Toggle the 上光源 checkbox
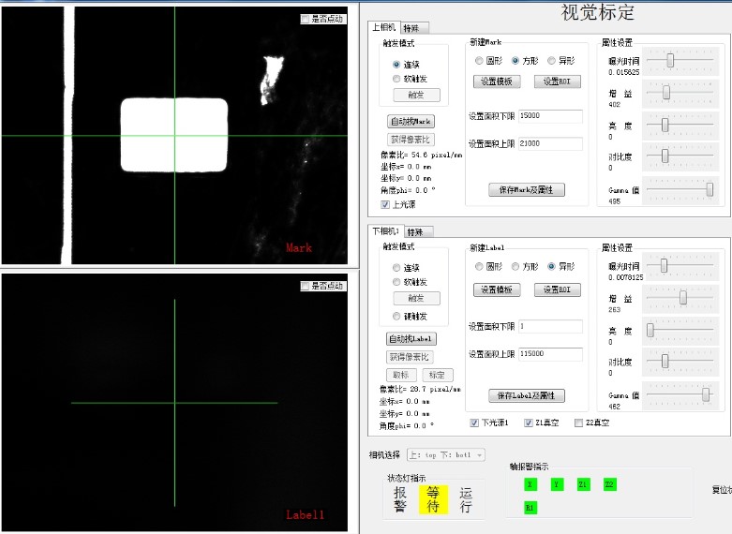 [385, 204]
